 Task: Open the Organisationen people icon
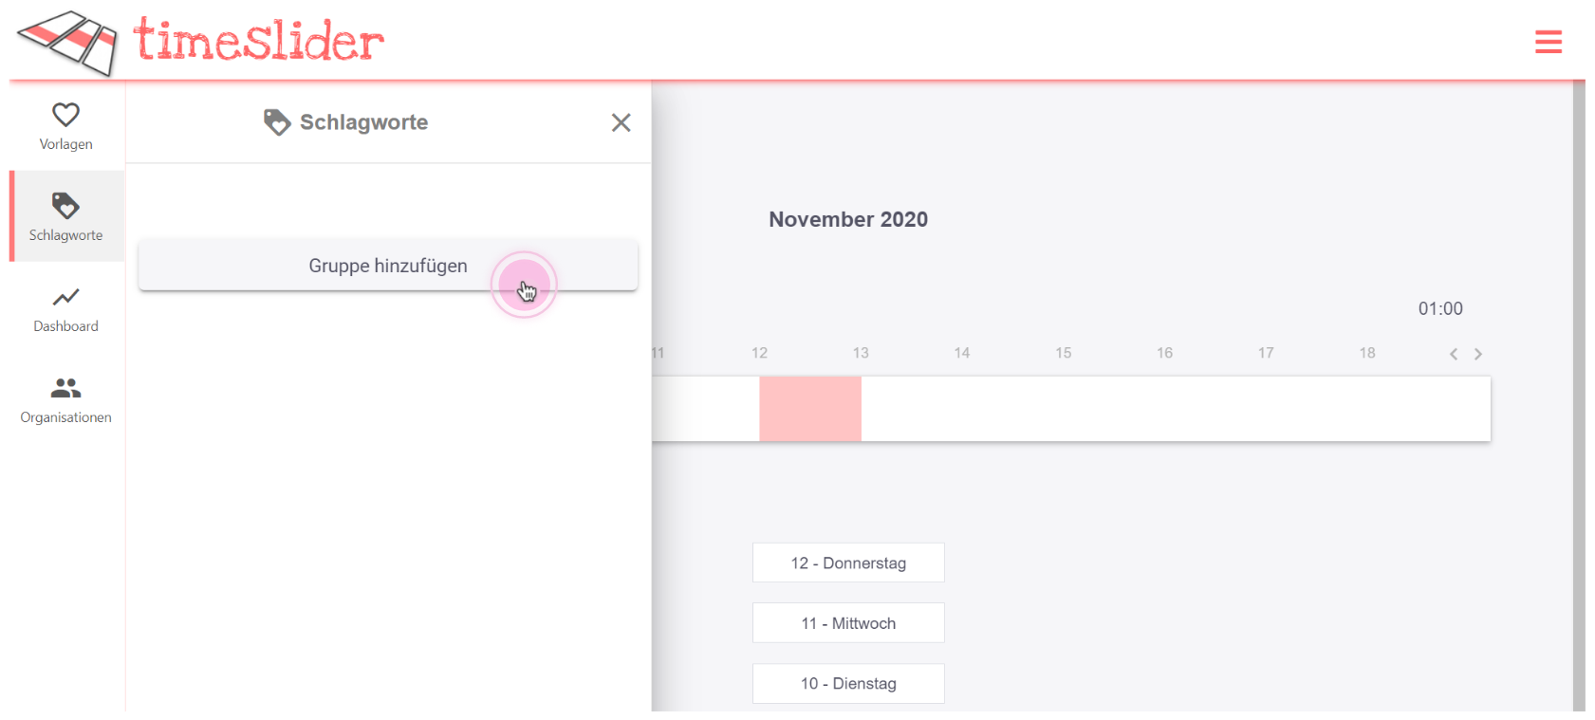click(65, 388)
